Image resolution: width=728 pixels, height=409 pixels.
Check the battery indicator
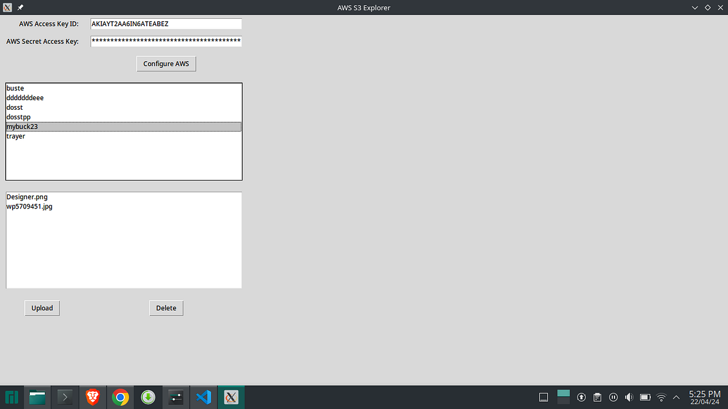pos(645,397)
